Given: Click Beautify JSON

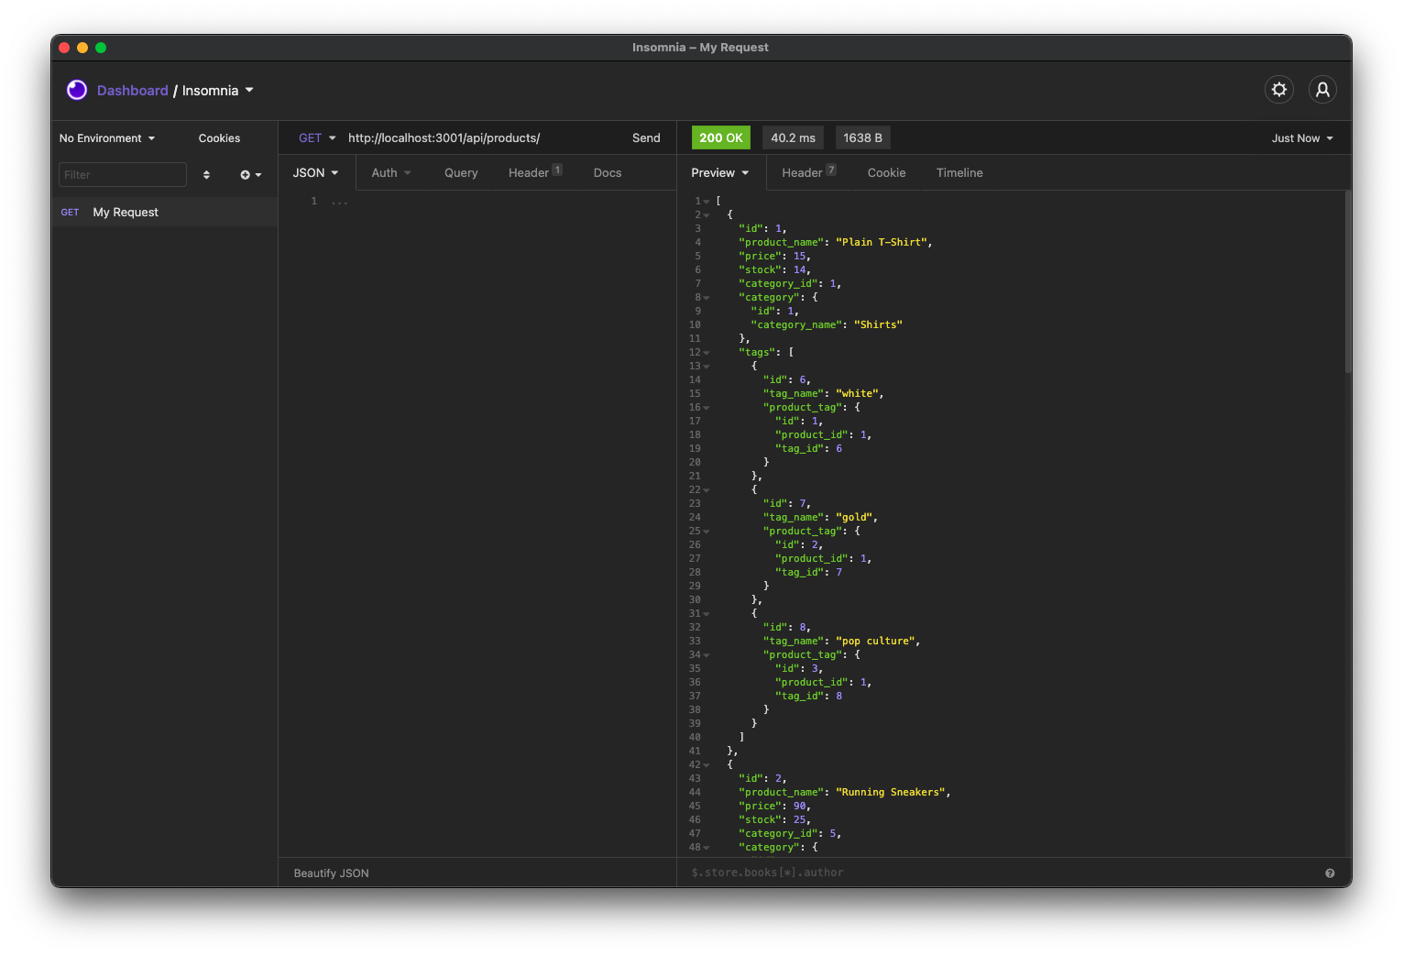Looking at the screenshot, I should coord(332,873).
